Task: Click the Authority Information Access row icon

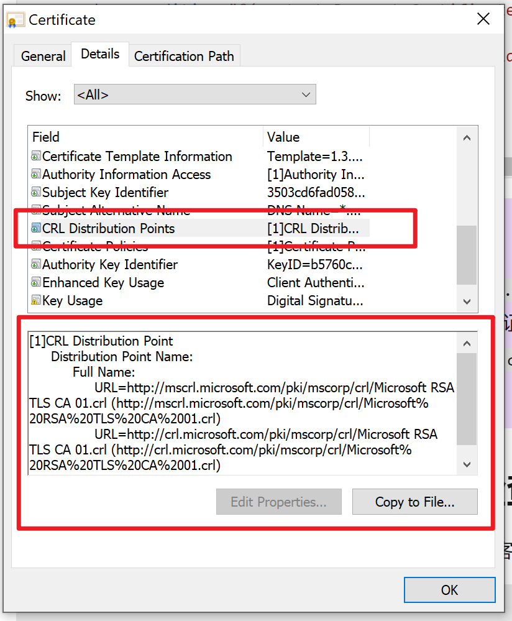Action: pos(37,175)
